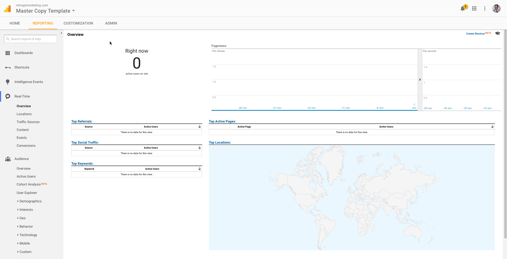Click the user profile avatar
The height and width of the screenshot is (259, 507).
(x=496, y=8)
